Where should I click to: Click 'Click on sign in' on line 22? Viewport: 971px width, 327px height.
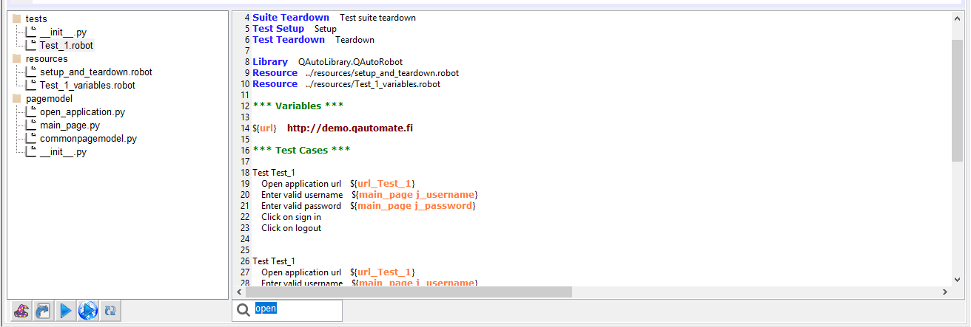(x=291, y=216)
